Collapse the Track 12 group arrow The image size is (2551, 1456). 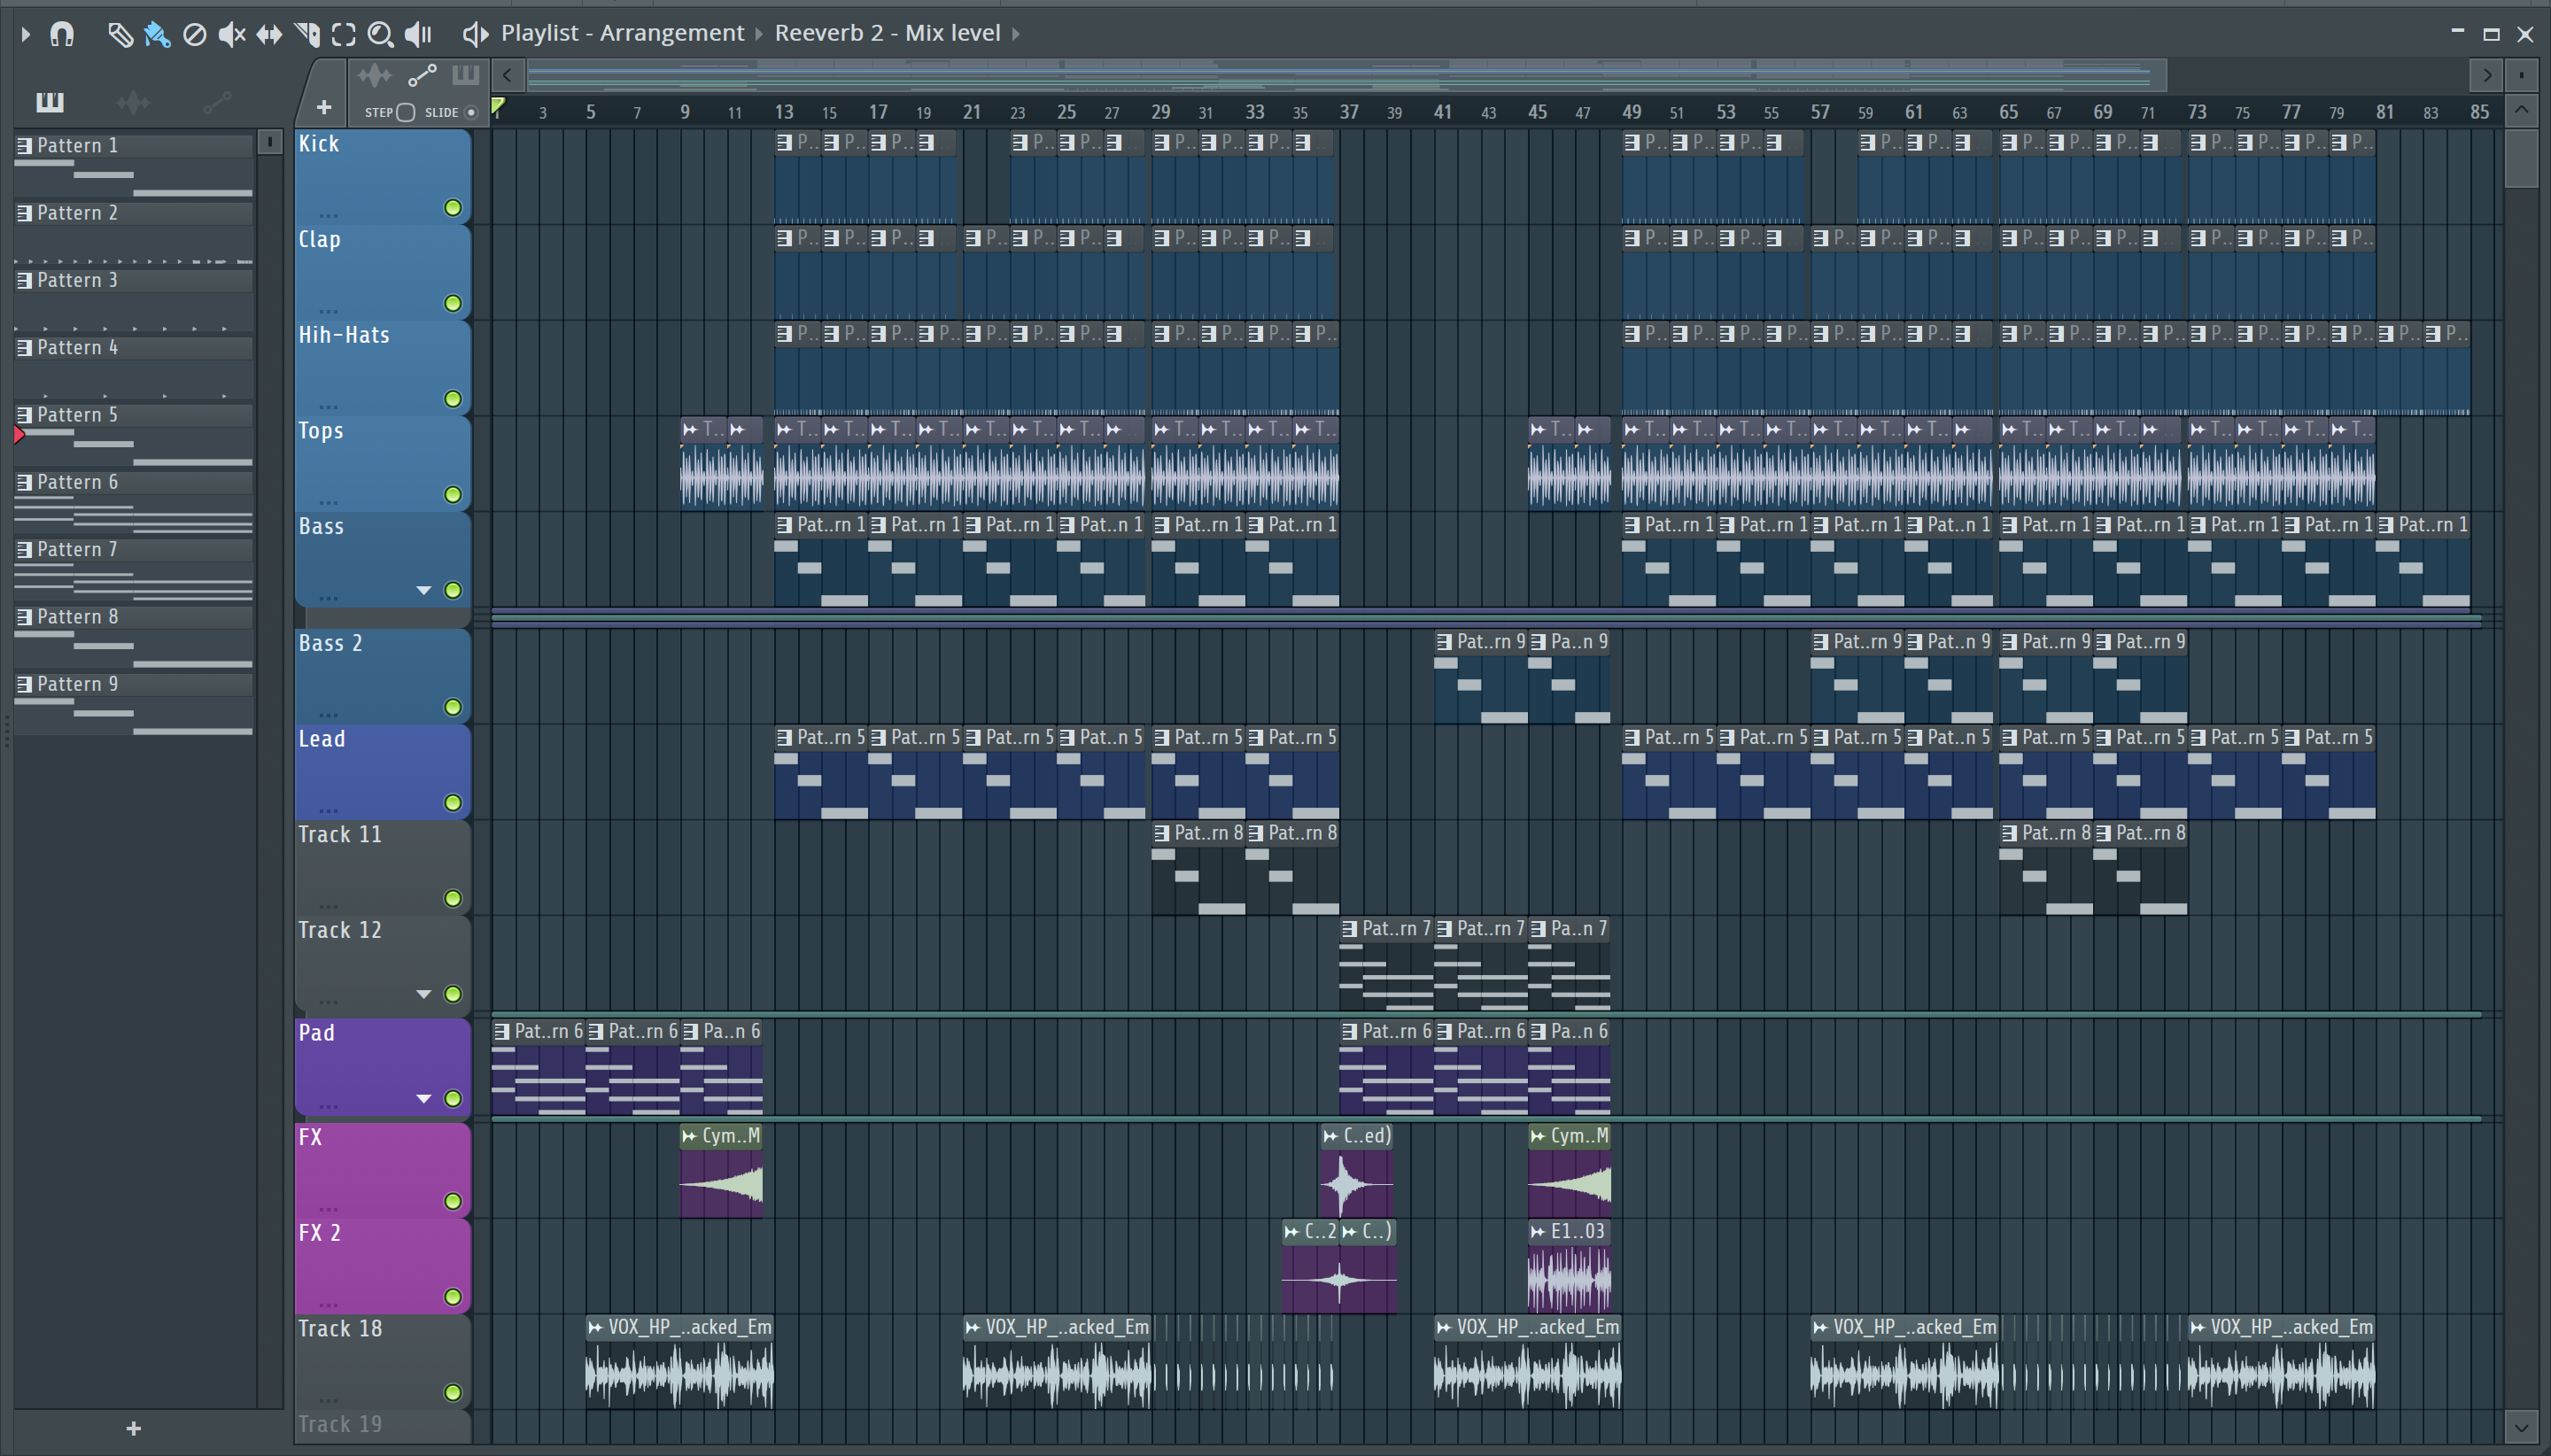(424, 994)
